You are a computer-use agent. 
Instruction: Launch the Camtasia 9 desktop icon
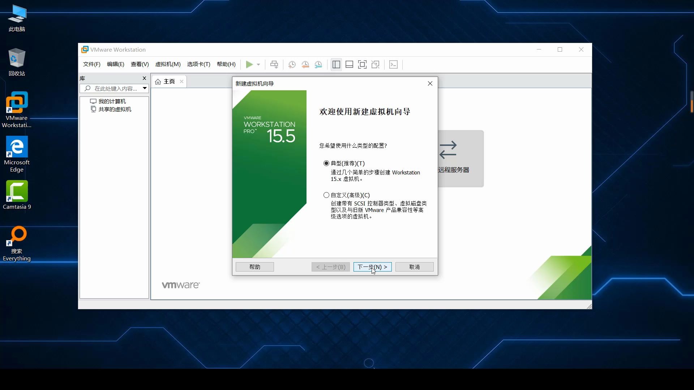tap(16, 191)
